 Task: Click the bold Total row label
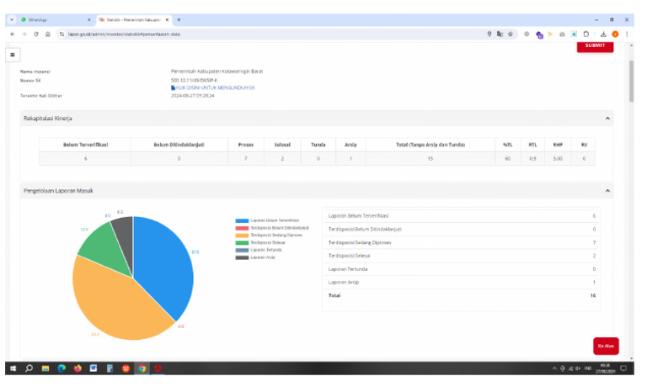point(334,295)
